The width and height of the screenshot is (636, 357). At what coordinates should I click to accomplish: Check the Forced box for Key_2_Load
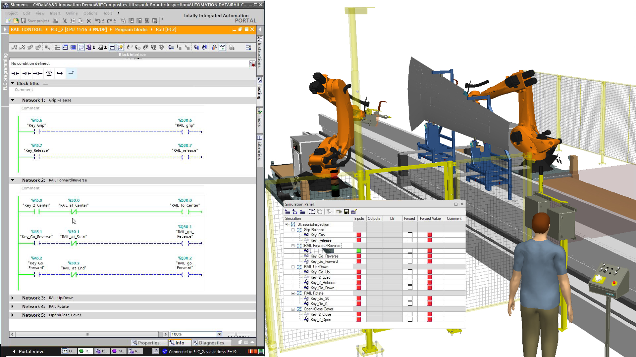410,277
